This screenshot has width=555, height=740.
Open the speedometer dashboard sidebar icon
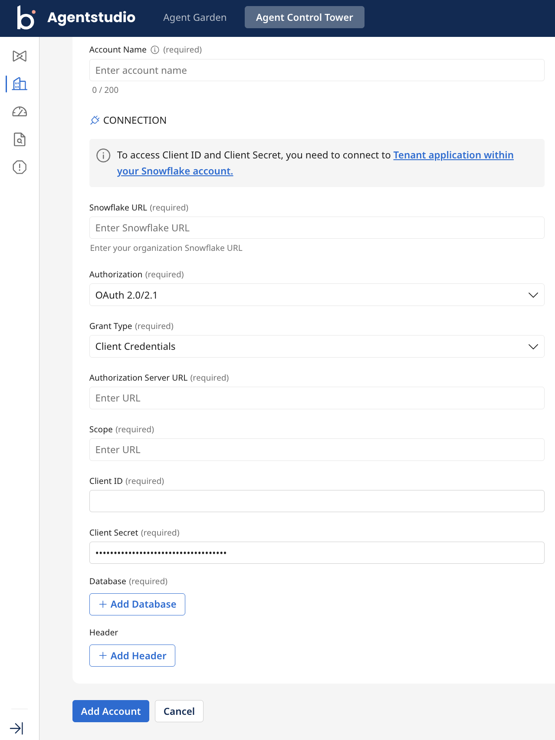(x=20, y=112)
